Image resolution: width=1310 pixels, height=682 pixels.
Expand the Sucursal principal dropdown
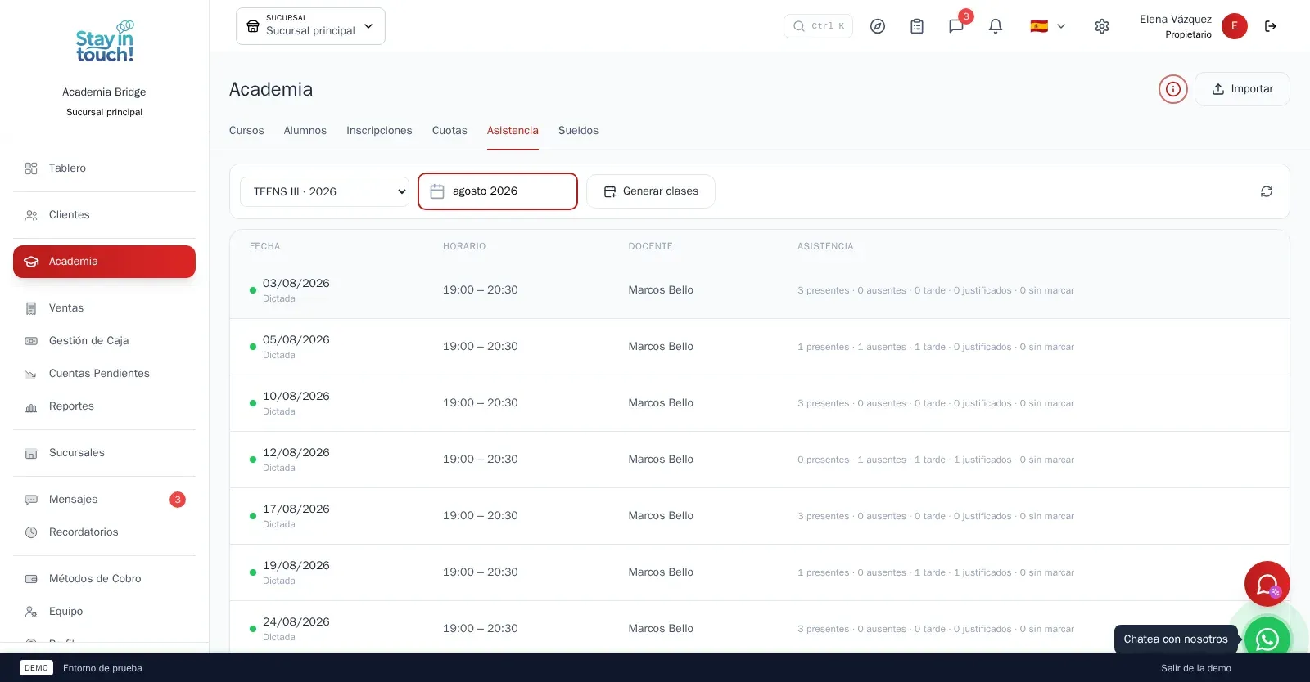310,26
